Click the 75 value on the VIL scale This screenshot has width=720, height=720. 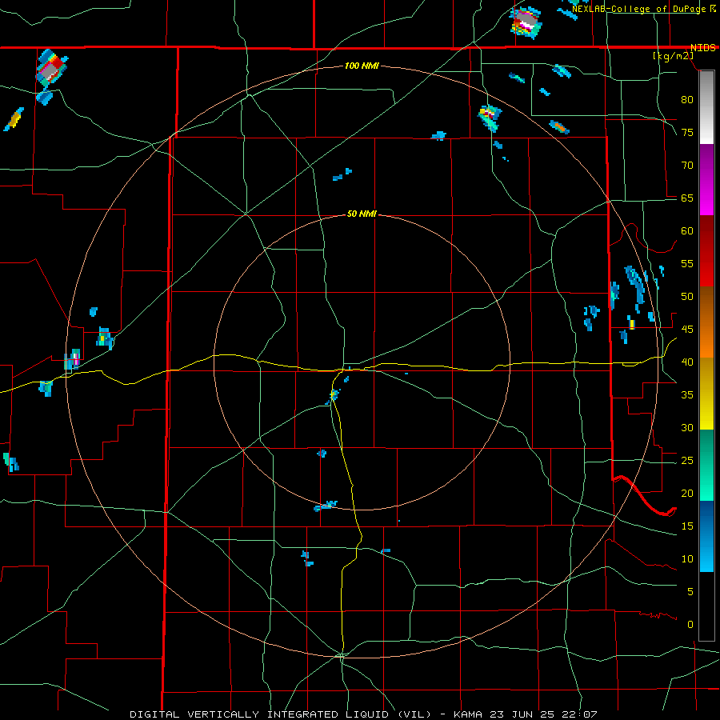pos(687,132)
